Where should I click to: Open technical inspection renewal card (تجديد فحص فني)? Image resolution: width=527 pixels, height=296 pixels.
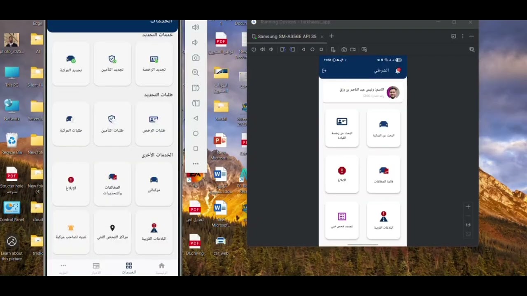[342, 220]
